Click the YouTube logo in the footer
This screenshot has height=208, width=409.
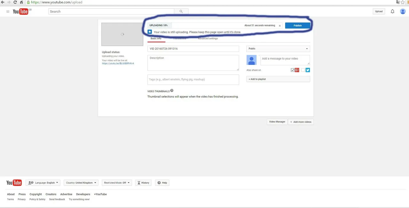click(14, 183)
